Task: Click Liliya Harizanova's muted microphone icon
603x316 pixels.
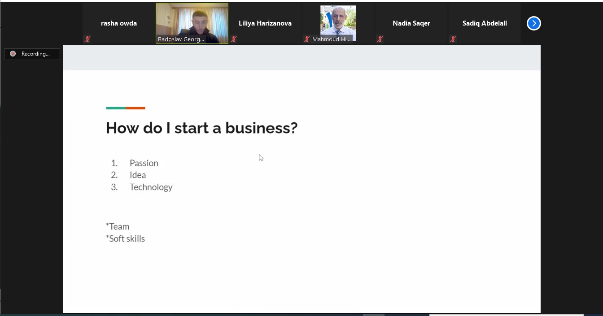Action: 234,39
